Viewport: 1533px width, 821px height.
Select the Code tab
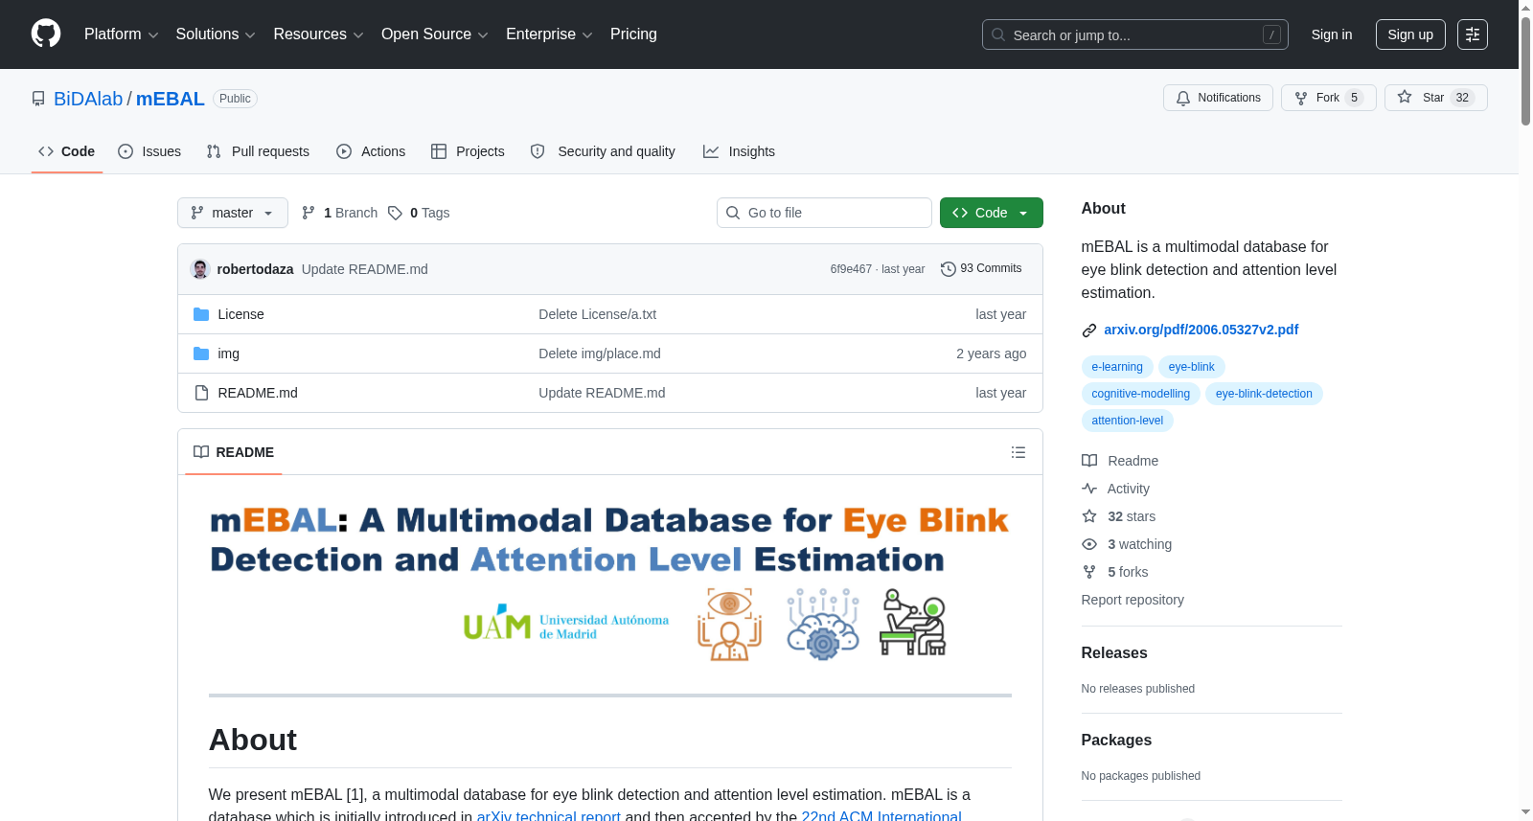coord(67,151)
